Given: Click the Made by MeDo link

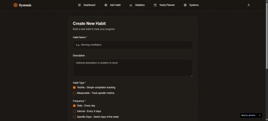Looking at the screenshot, I should coord(248,115).
